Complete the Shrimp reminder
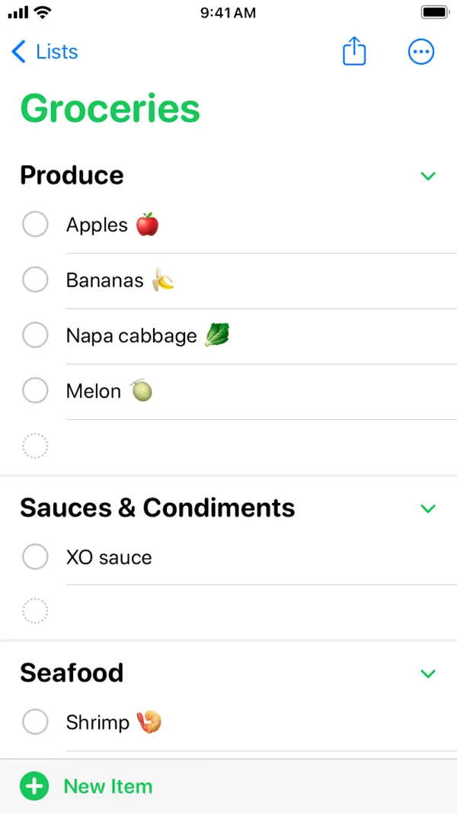 35,722
